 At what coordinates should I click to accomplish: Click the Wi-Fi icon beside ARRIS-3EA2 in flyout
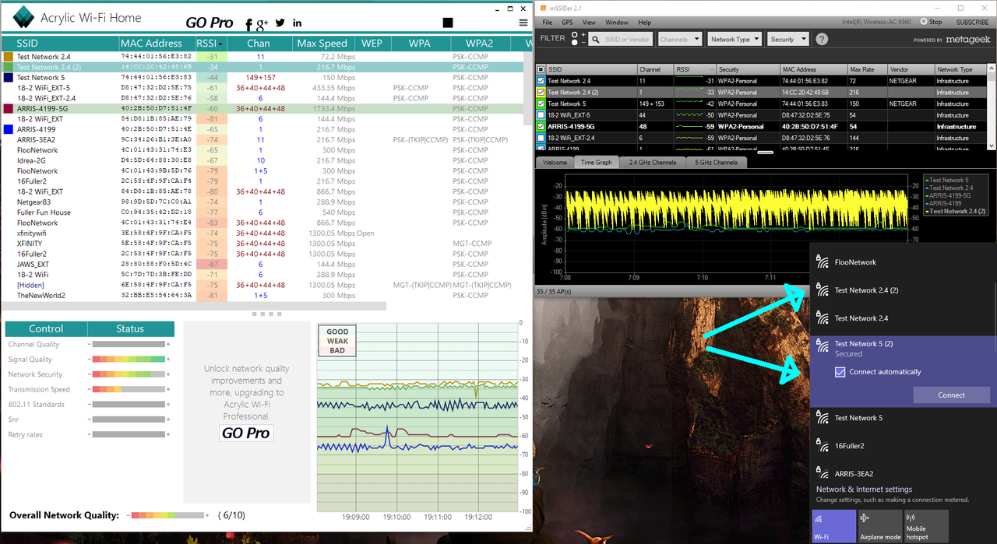822,474
